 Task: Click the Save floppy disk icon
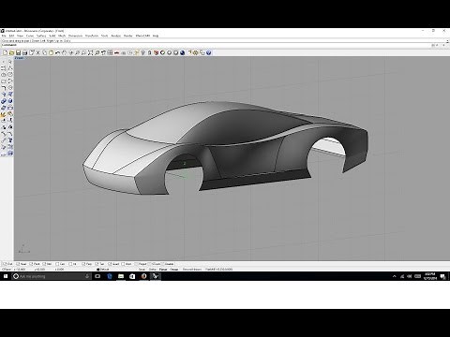coord(18,52)
